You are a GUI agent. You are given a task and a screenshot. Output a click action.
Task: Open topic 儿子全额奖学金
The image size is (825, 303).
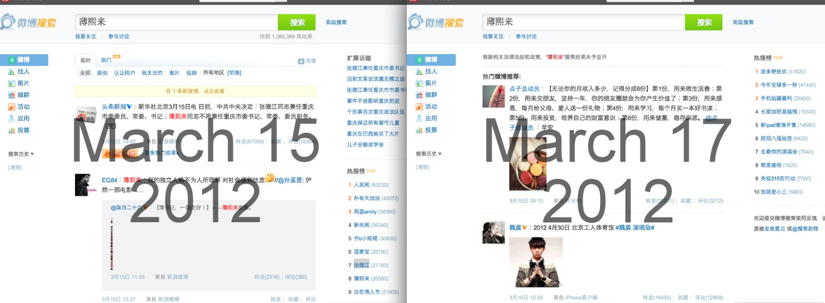click(365, 145)
